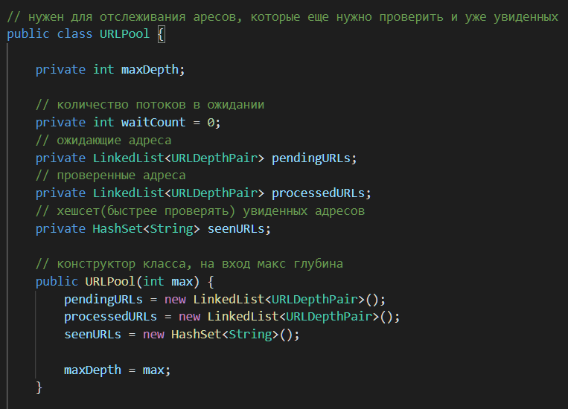Click the opening brace after URLPool class
568x409 pixels.
(x=162, y=34)
